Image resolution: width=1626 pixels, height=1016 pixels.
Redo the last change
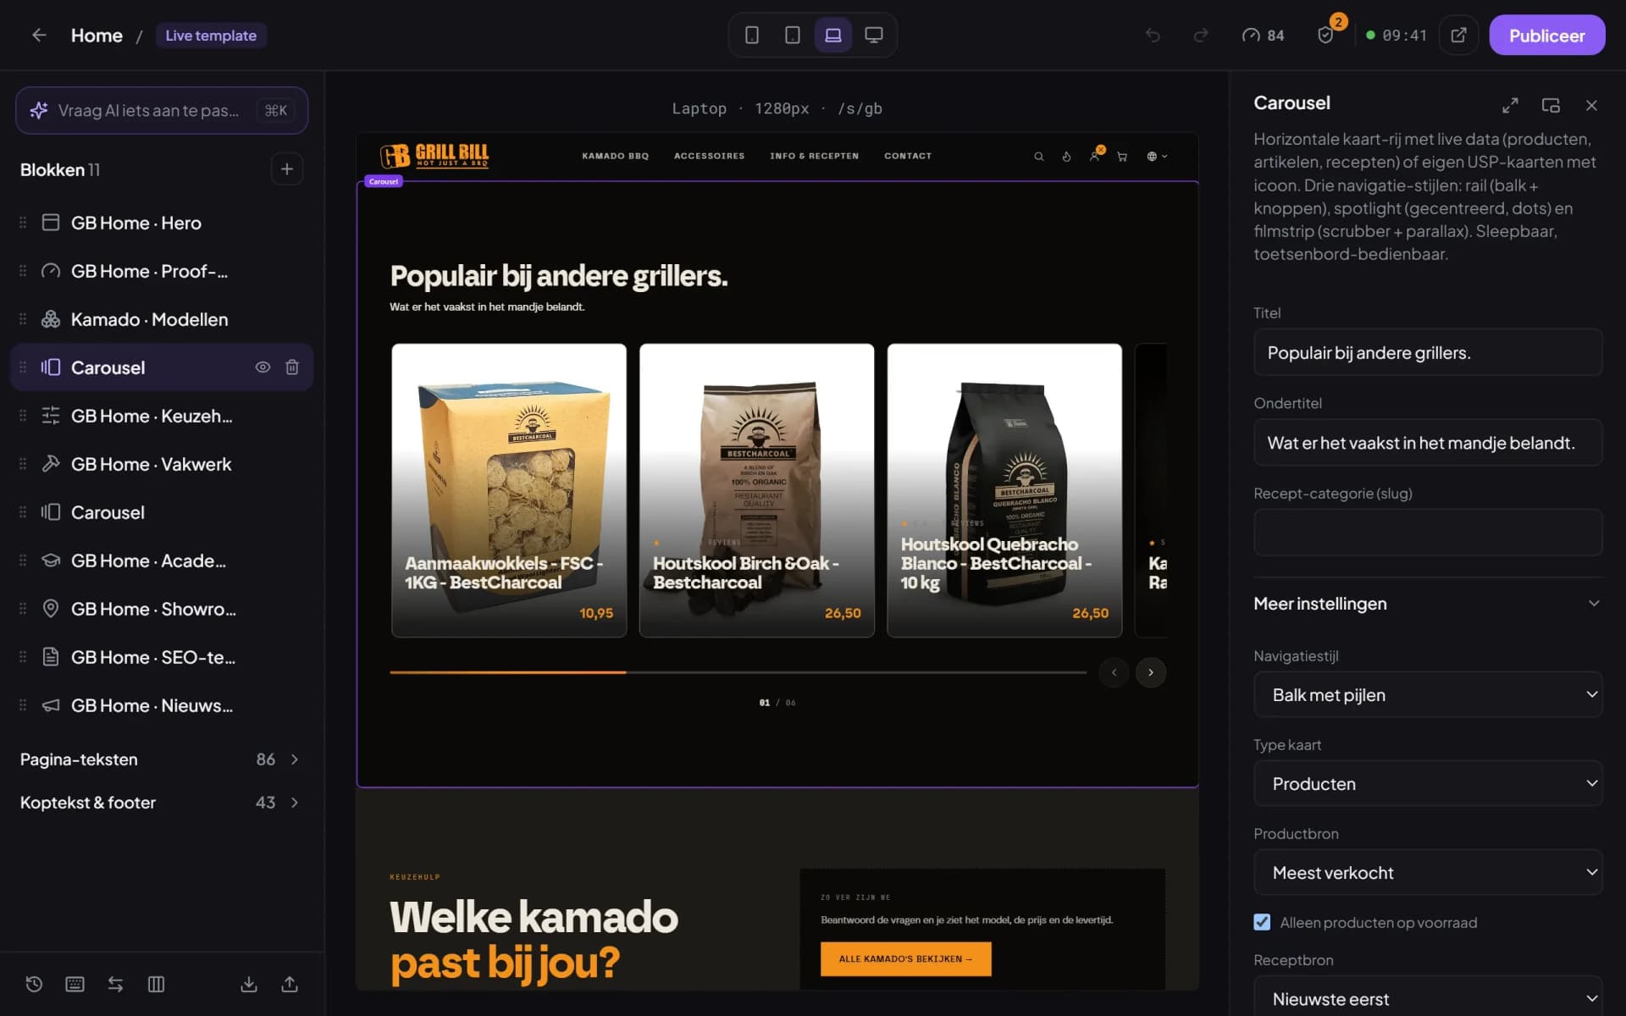tap(1200, 36)
